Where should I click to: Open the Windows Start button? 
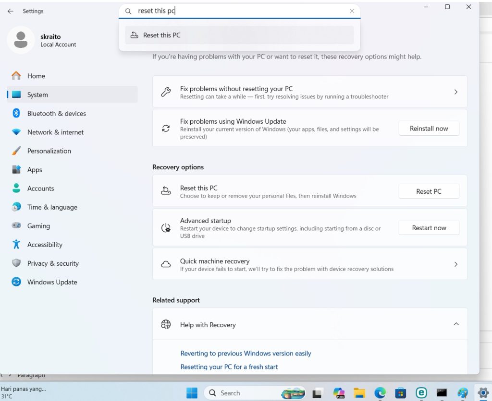coord(192,393)
